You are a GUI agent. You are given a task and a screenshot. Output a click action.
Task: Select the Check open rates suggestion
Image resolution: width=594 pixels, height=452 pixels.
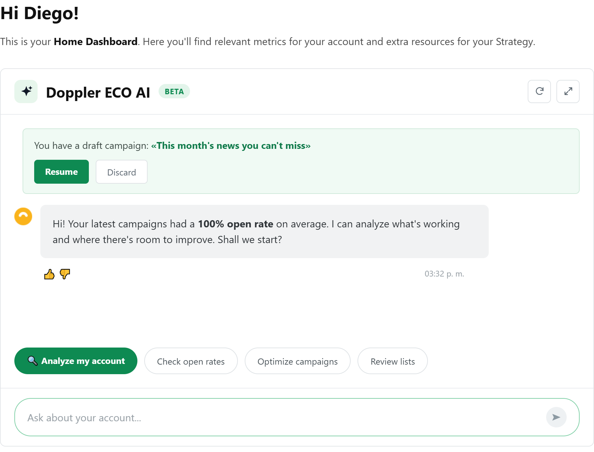(191, 361)
